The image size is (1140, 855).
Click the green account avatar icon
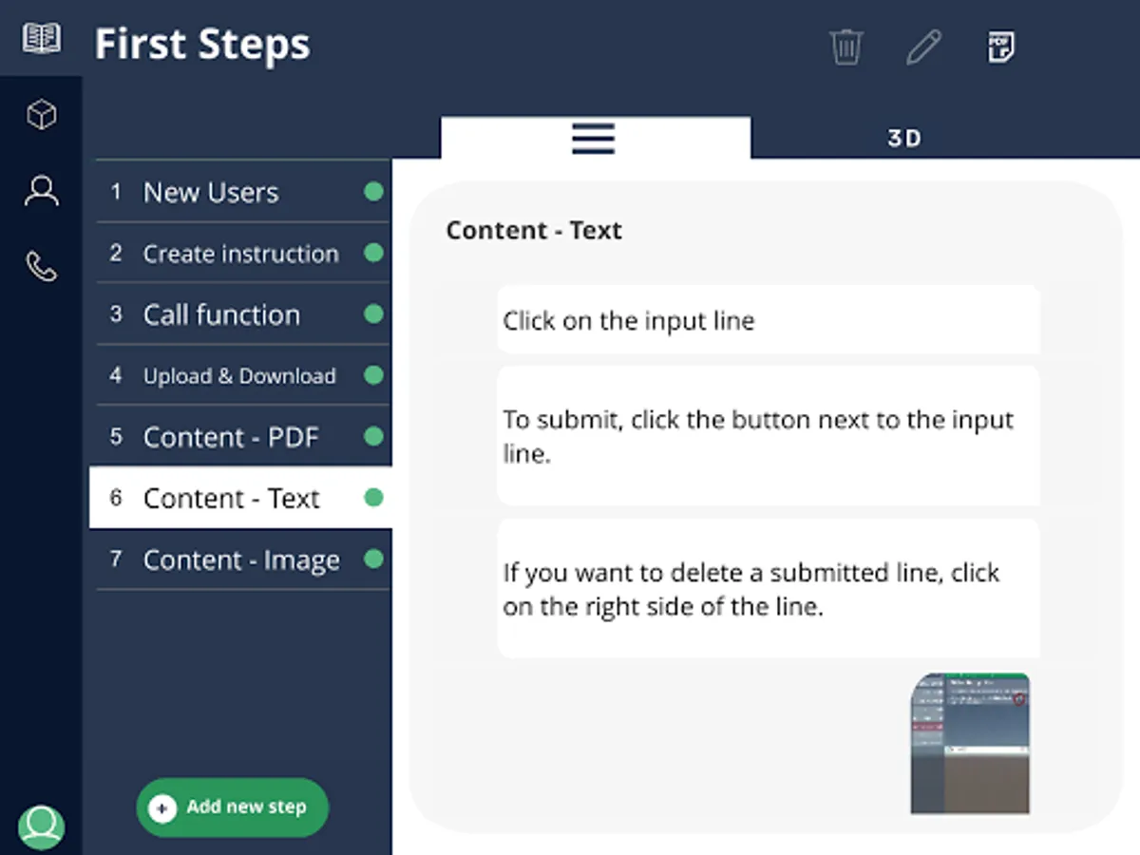coord(41,826)
